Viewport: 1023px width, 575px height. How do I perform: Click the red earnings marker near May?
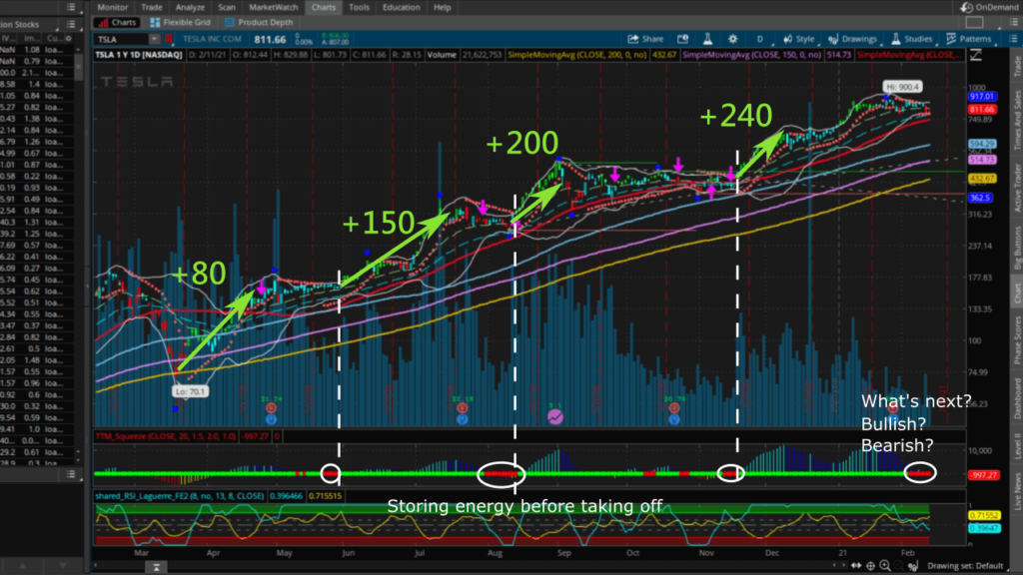point(271,408)
